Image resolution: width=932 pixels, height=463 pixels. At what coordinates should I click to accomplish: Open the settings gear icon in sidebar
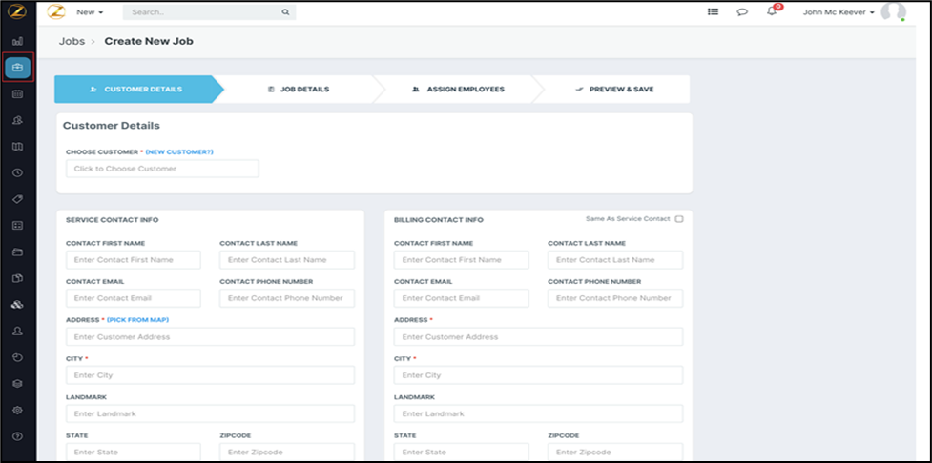18,410
